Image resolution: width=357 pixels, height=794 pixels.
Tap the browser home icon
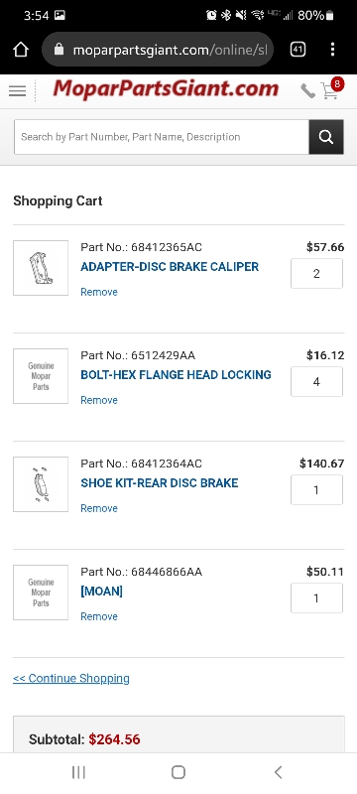pyautogui.click(x=21, y=49)
